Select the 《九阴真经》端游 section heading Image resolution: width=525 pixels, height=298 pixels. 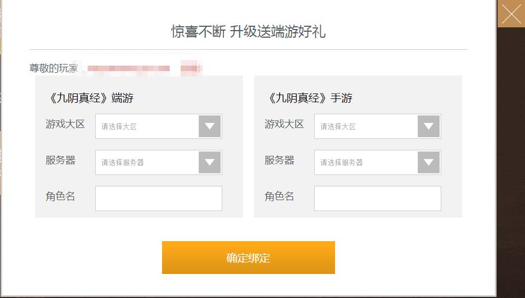click(90, 98)
